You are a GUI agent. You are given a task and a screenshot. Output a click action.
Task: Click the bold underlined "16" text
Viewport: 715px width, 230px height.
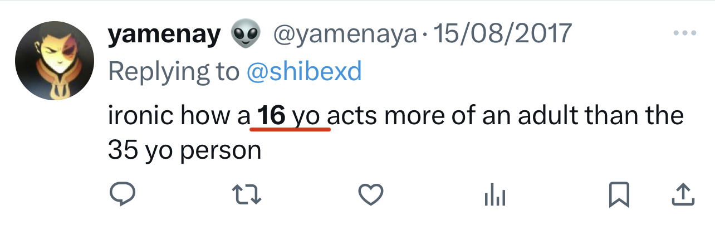271,115
